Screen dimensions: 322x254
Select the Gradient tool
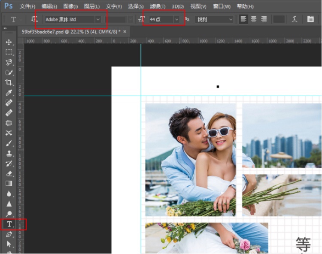click(9, 184)
